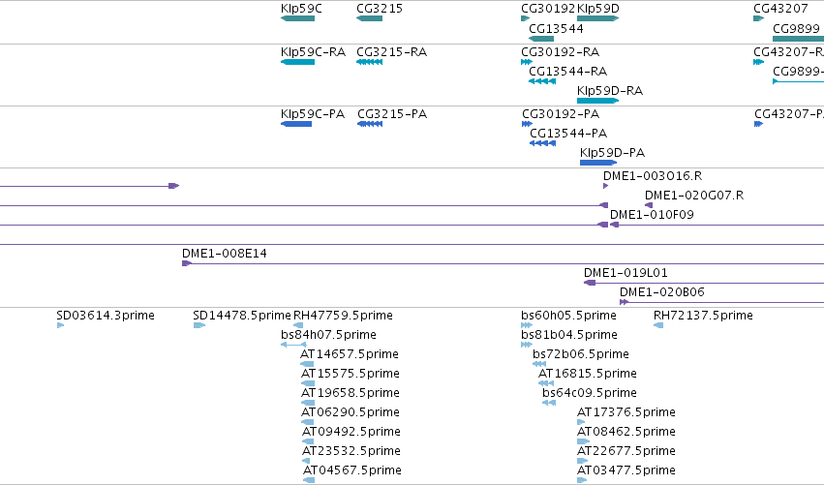The height and width of the screenshot is (485, 824).
Task: Click protein Klp59C-PA
Action: [296, 124]
